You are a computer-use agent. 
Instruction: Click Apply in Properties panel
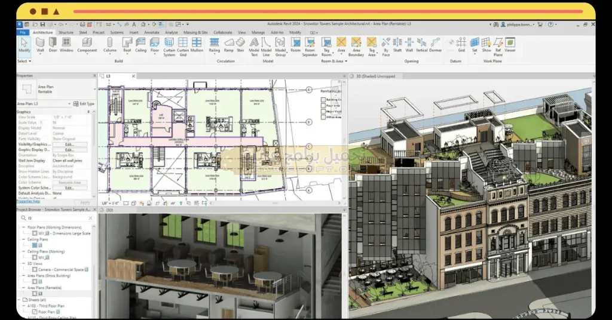click(x=85, y=202)
